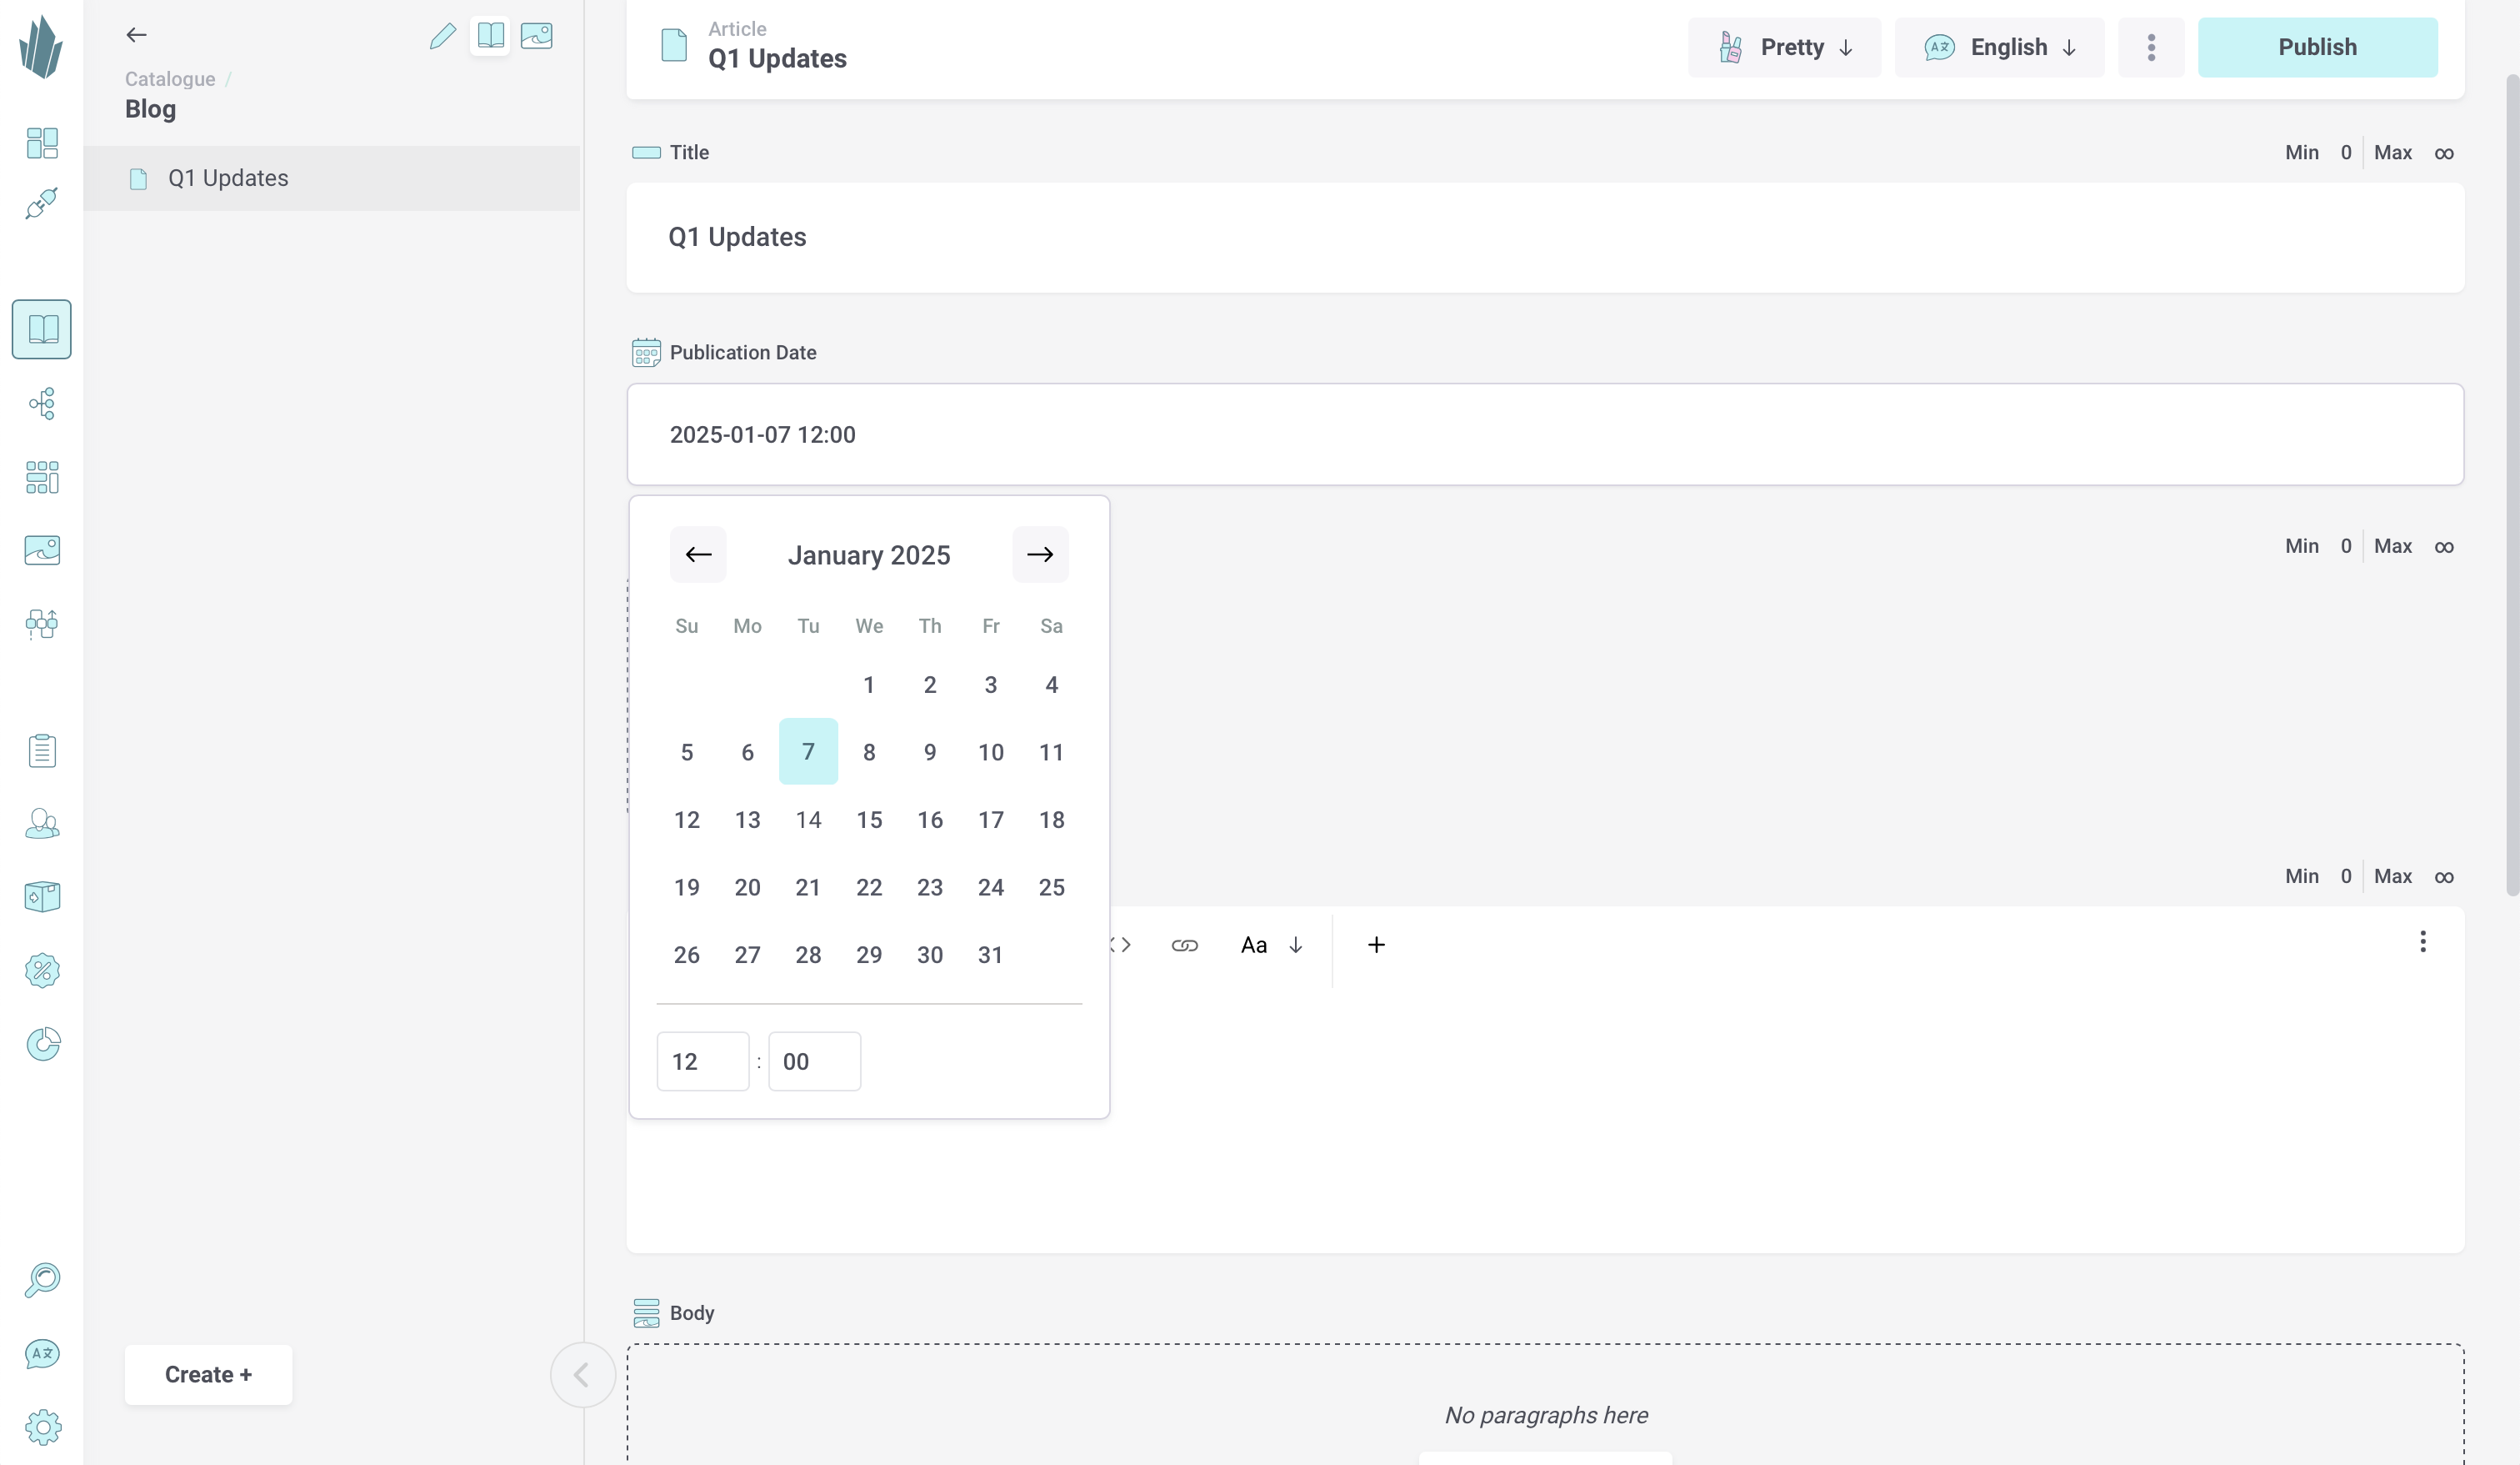Click the Body section label
The height and width of the screenshot is (1465, 2520).
point(692,1313)
